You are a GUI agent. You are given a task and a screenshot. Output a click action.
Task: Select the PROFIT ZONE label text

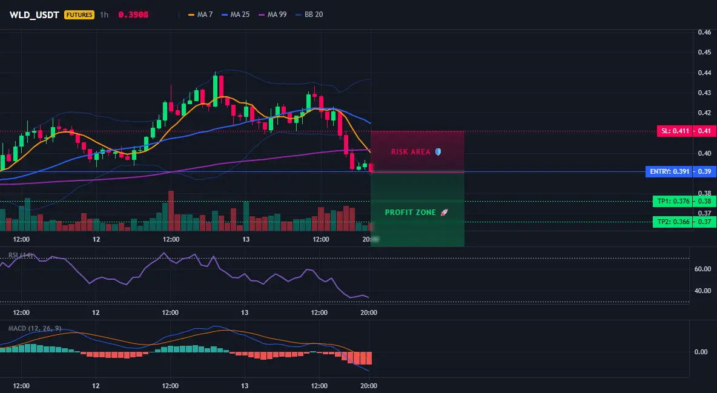(410, 213)
